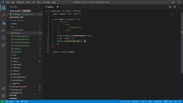Open Footer.js in the file tree
This screenshot has width=183, height=103.
click(17, 49)
